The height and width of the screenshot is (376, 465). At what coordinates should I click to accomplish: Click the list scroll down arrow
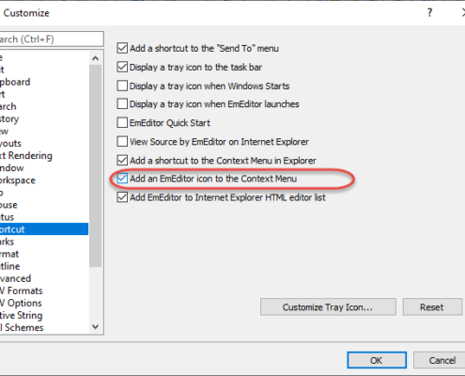[96, 327]
